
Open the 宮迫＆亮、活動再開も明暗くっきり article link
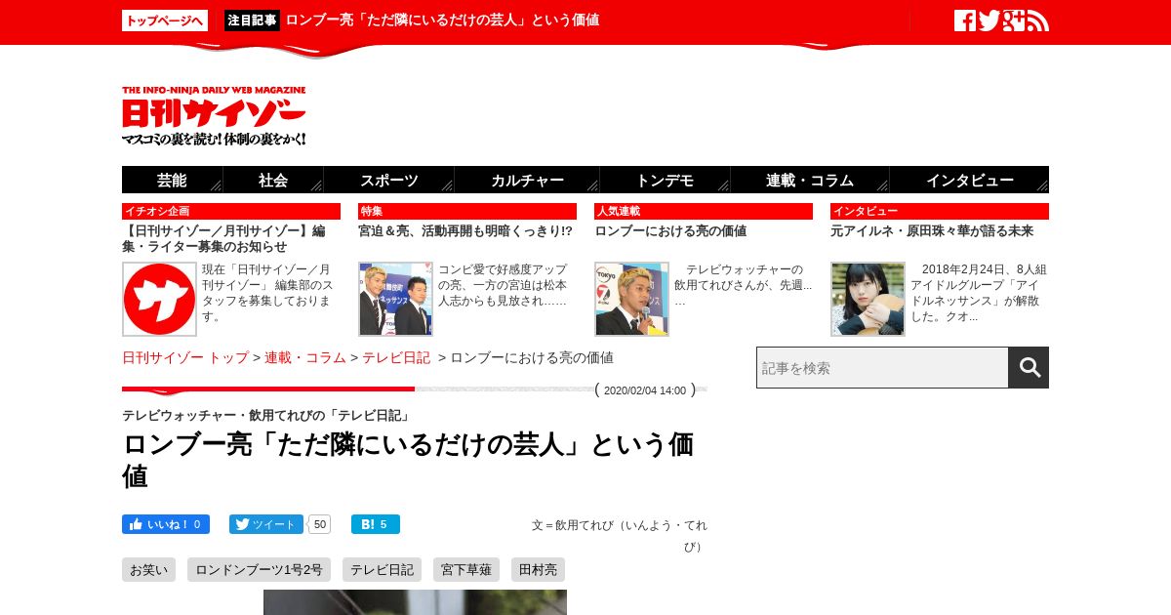pyautogui.click(x=465, y=231)
